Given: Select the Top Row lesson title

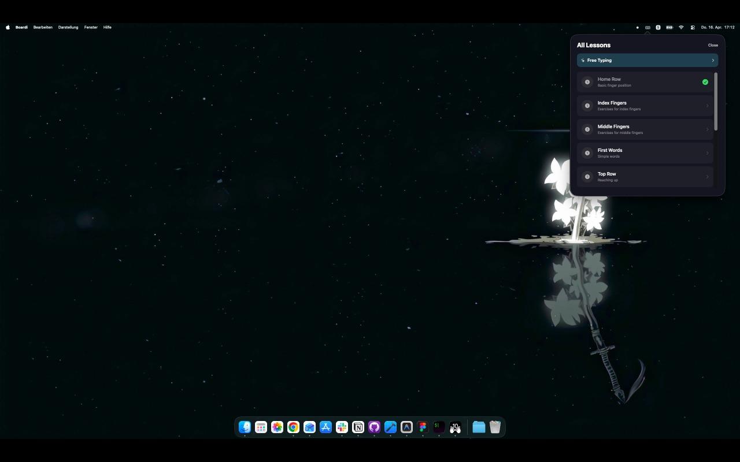Looking at the screenshot, I should tap(606, 174).
